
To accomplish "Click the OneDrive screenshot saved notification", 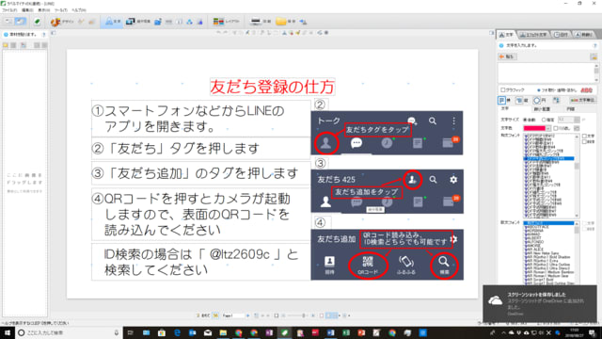I will pos(540,303).
